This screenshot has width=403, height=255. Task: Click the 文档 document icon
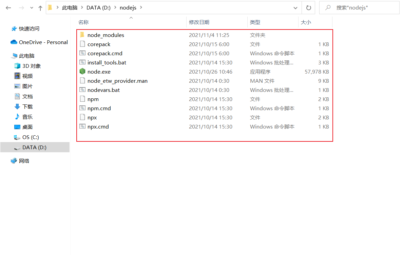[17, 96]
